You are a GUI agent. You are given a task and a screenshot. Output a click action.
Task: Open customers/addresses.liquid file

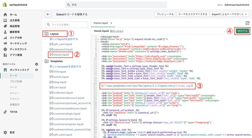pyautogui.click(x=68, y=108)
